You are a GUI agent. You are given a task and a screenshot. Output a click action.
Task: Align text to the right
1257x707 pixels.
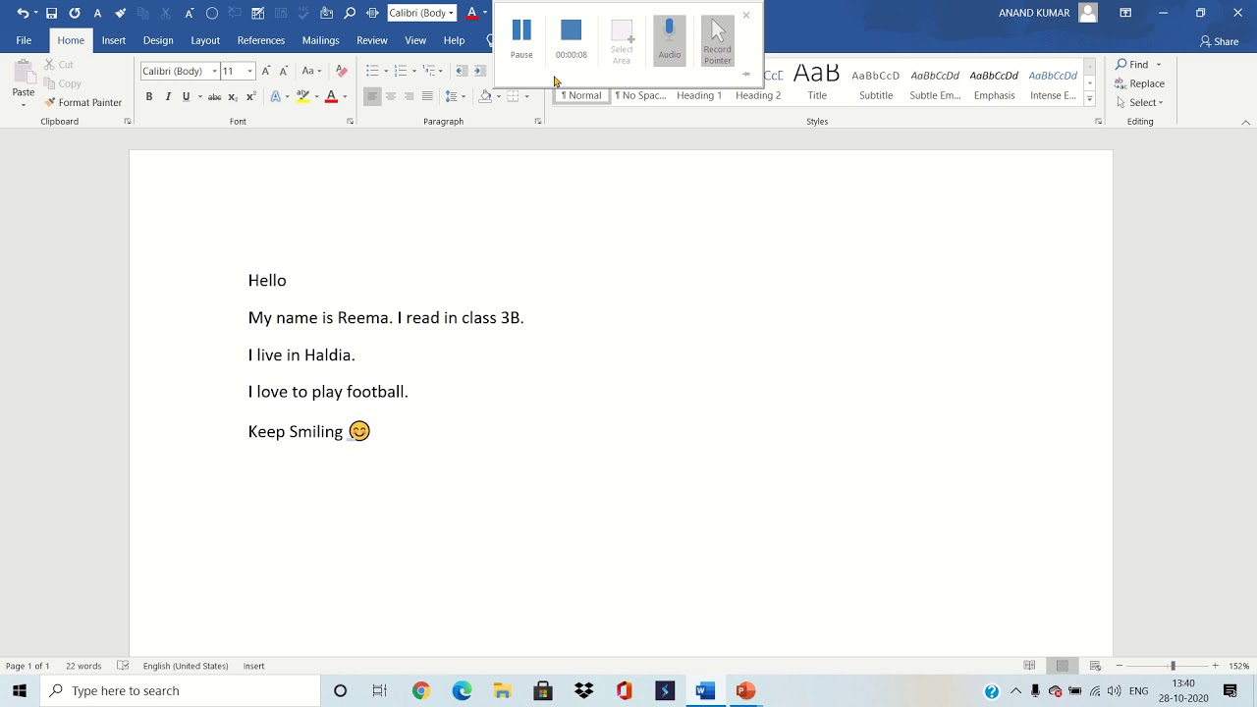tap(409, 96)
